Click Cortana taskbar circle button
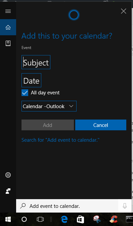Image resolution: width=133 pixels, height=226 pixels. point(24,219)
